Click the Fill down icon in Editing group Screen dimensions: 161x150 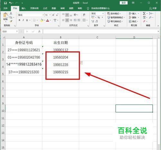144,17
